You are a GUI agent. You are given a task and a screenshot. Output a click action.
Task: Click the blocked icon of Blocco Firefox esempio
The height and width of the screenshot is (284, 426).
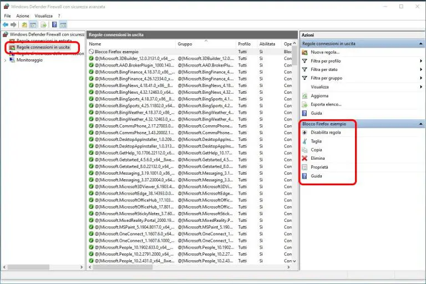(x=92, y=52)
